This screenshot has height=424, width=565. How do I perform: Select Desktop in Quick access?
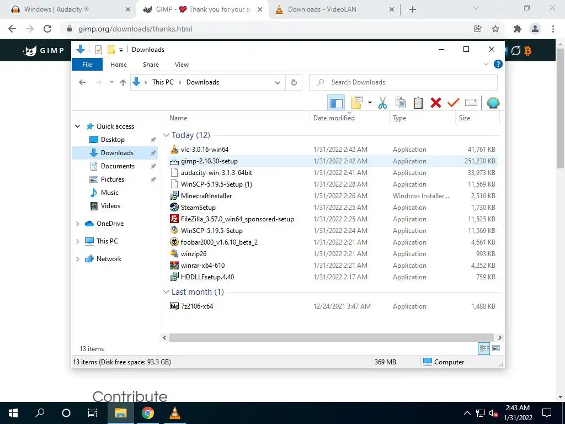pyautogui.click(x=113, y=140)
